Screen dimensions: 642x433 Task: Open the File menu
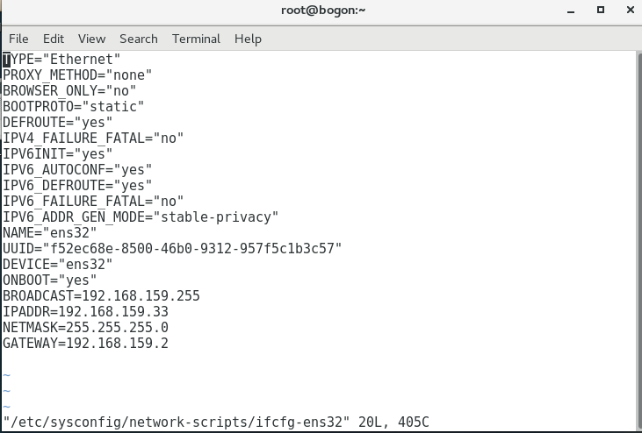[x=18, y=39]
